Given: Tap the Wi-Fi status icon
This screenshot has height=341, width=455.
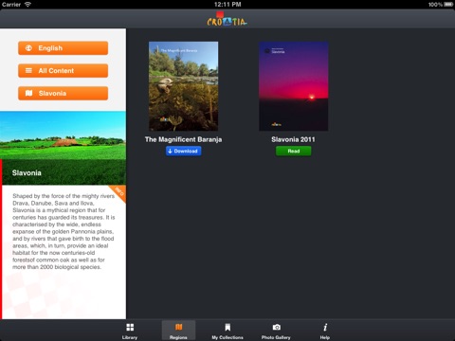Looking at the screenshot, I should 27,5.
